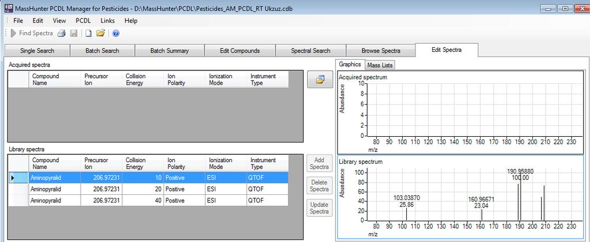The image size is (590, 242).
Task: Select Aminopyralid row with collision energy 20
Action: (x=148, y=189)
